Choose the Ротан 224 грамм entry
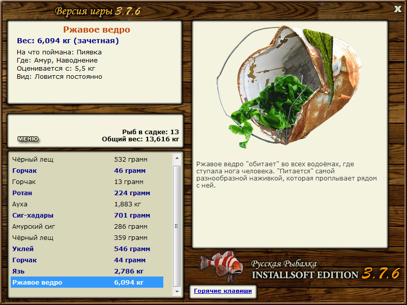Viewport: 407px width, 305px height. pos(87,193)
